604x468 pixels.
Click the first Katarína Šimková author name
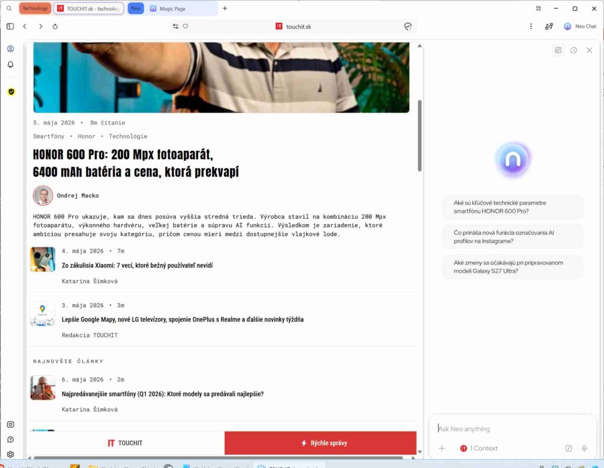click(90, 281)
